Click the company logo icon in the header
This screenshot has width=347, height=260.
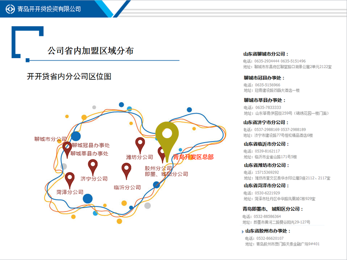(10, 9)
